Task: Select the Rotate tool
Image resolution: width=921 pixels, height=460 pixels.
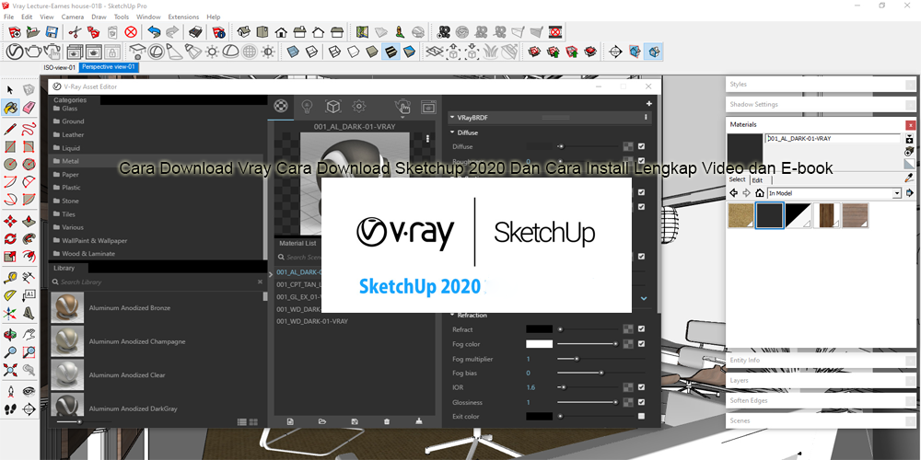Action: (x=10, y=239)
